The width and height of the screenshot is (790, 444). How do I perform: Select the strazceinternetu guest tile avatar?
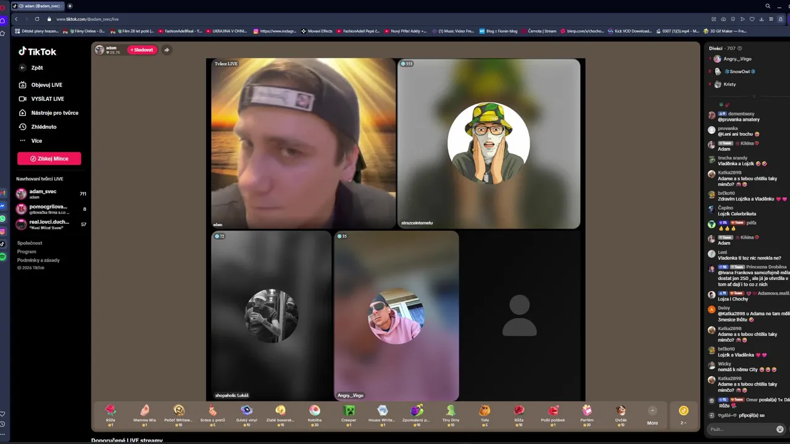point(488,143)
